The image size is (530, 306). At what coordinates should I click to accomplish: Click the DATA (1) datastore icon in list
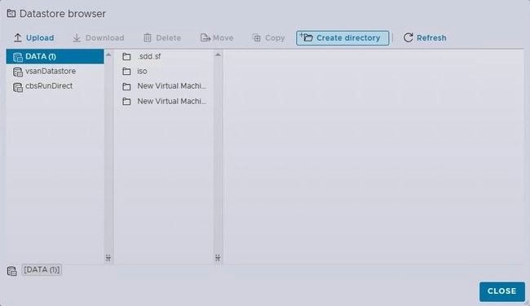18,57
